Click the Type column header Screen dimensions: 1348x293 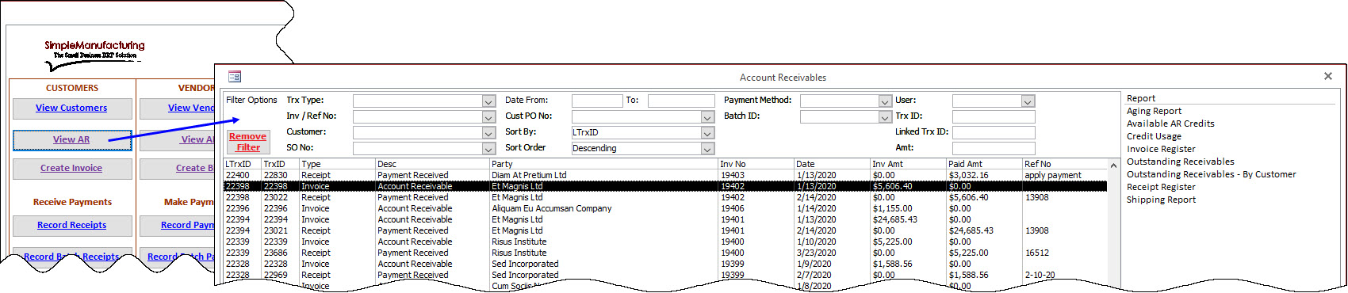pyautogui.click(x=338, y=164)
